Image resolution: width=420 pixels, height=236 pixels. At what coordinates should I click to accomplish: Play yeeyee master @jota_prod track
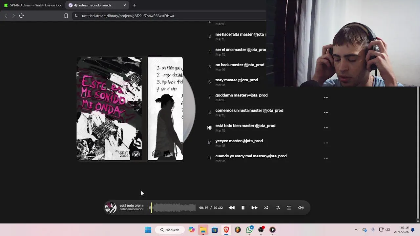pyautogui.click(x=239, y=141)
